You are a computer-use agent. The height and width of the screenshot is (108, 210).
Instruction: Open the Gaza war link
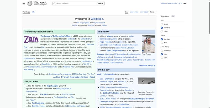coord(109,54)
